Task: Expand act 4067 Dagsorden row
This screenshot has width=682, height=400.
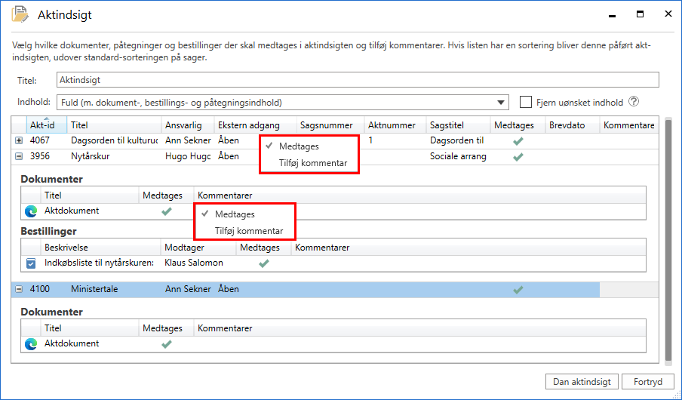Action: [x=19, y=140]
